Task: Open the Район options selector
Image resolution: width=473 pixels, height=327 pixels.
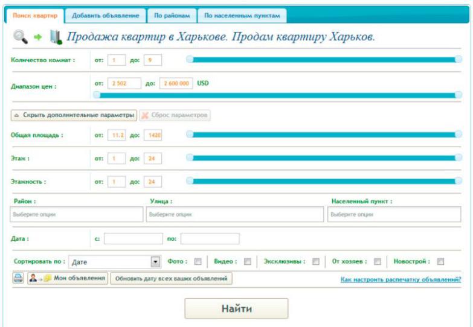Action: pyautogui.click(x=77, y=214)
